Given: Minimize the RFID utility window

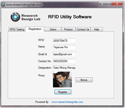Looking at the screenshot, I should click(x=102, y=4).
